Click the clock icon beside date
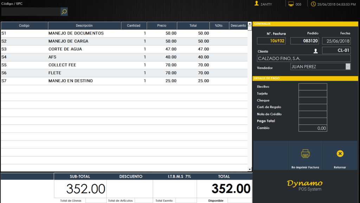360x203 pixels. (314, 4)
